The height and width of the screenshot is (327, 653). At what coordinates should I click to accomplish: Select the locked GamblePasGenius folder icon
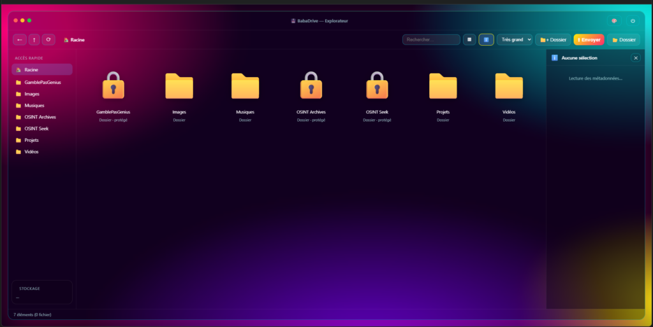click(114, 85)
